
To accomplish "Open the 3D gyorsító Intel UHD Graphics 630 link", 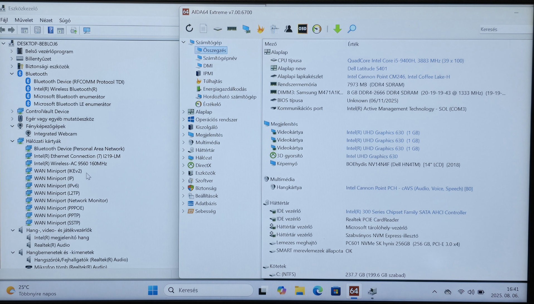I will point(372,156).
